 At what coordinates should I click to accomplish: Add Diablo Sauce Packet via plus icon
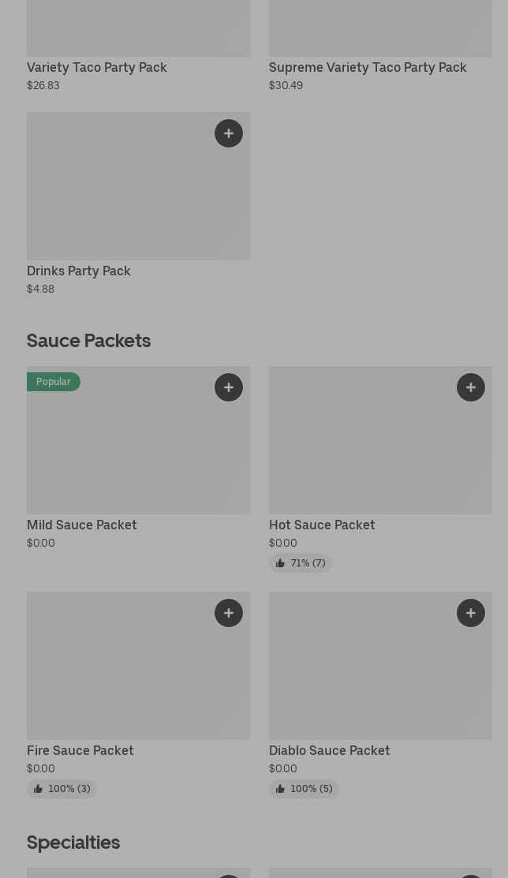(x=471, y=613)
